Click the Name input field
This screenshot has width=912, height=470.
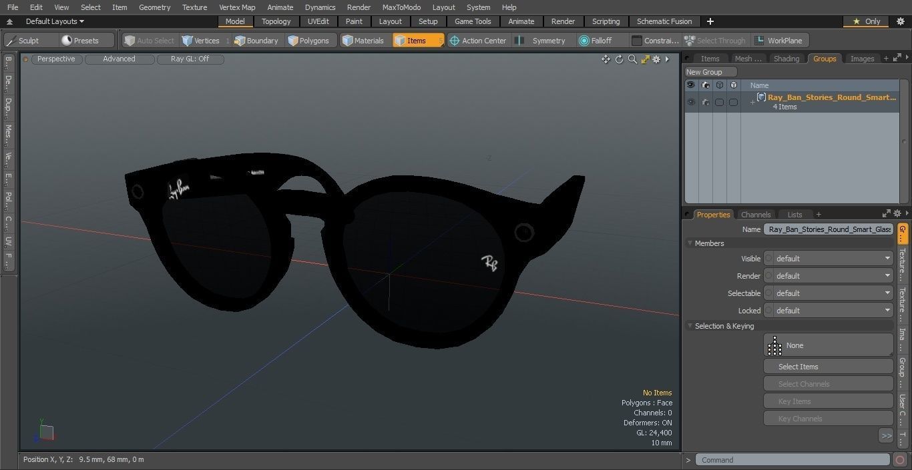click(828, 229)
